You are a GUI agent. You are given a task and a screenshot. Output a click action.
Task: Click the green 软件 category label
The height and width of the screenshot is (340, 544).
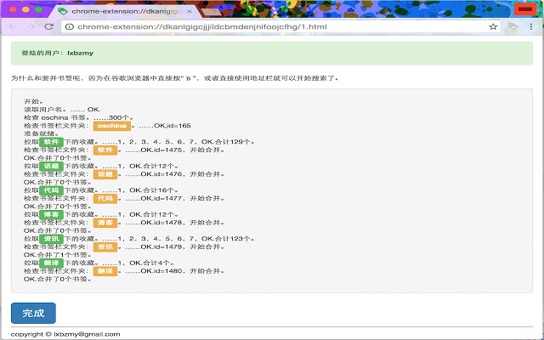(x=52, y=142)
